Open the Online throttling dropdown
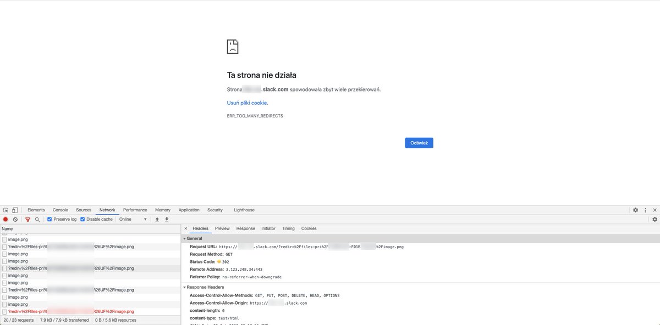The width and height of the screenshot is (660, 325). [133, 219]
